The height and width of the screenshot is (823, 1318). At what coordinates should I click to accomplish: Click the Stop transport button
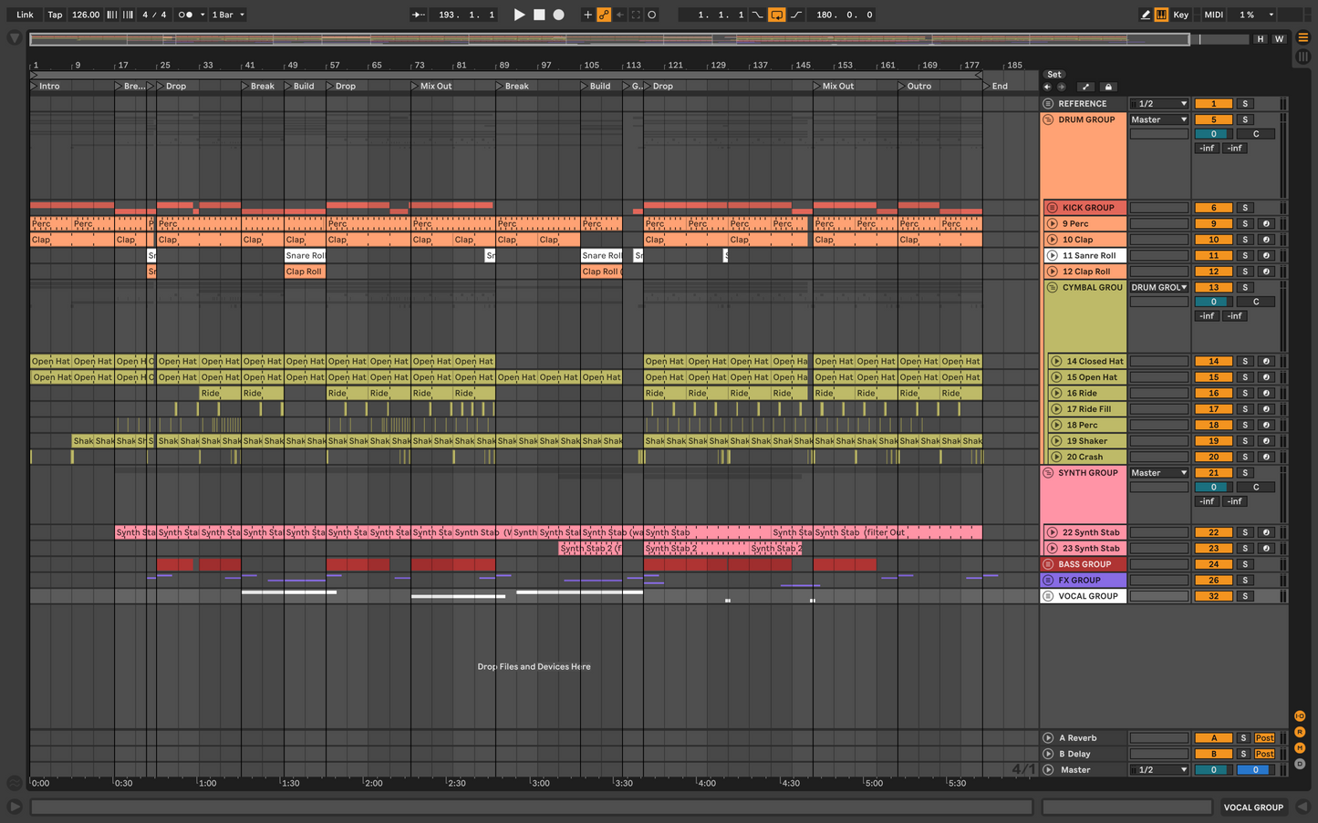(x=539, y=15)
